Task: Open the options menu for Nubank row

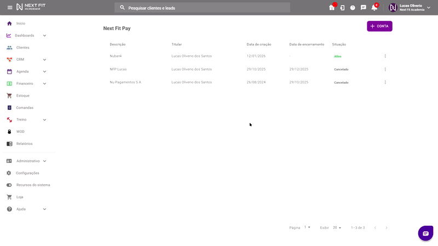Action: (385, 56)
